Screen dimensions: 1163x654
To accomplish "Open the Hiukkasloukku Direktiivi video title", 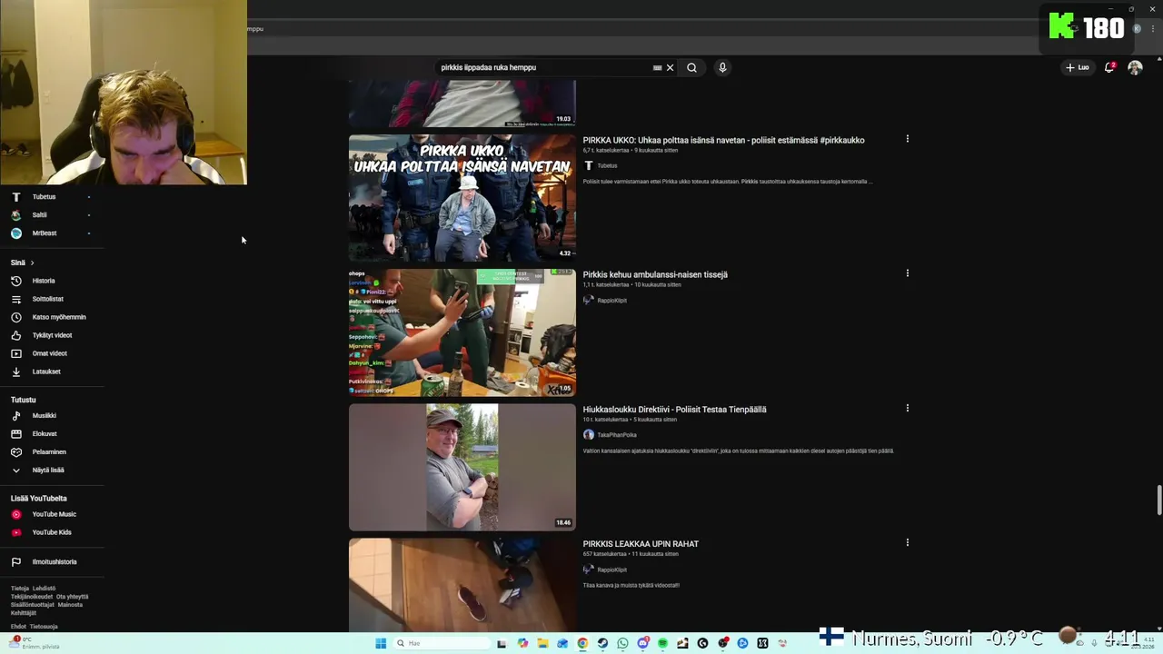I will click(675, 410).
